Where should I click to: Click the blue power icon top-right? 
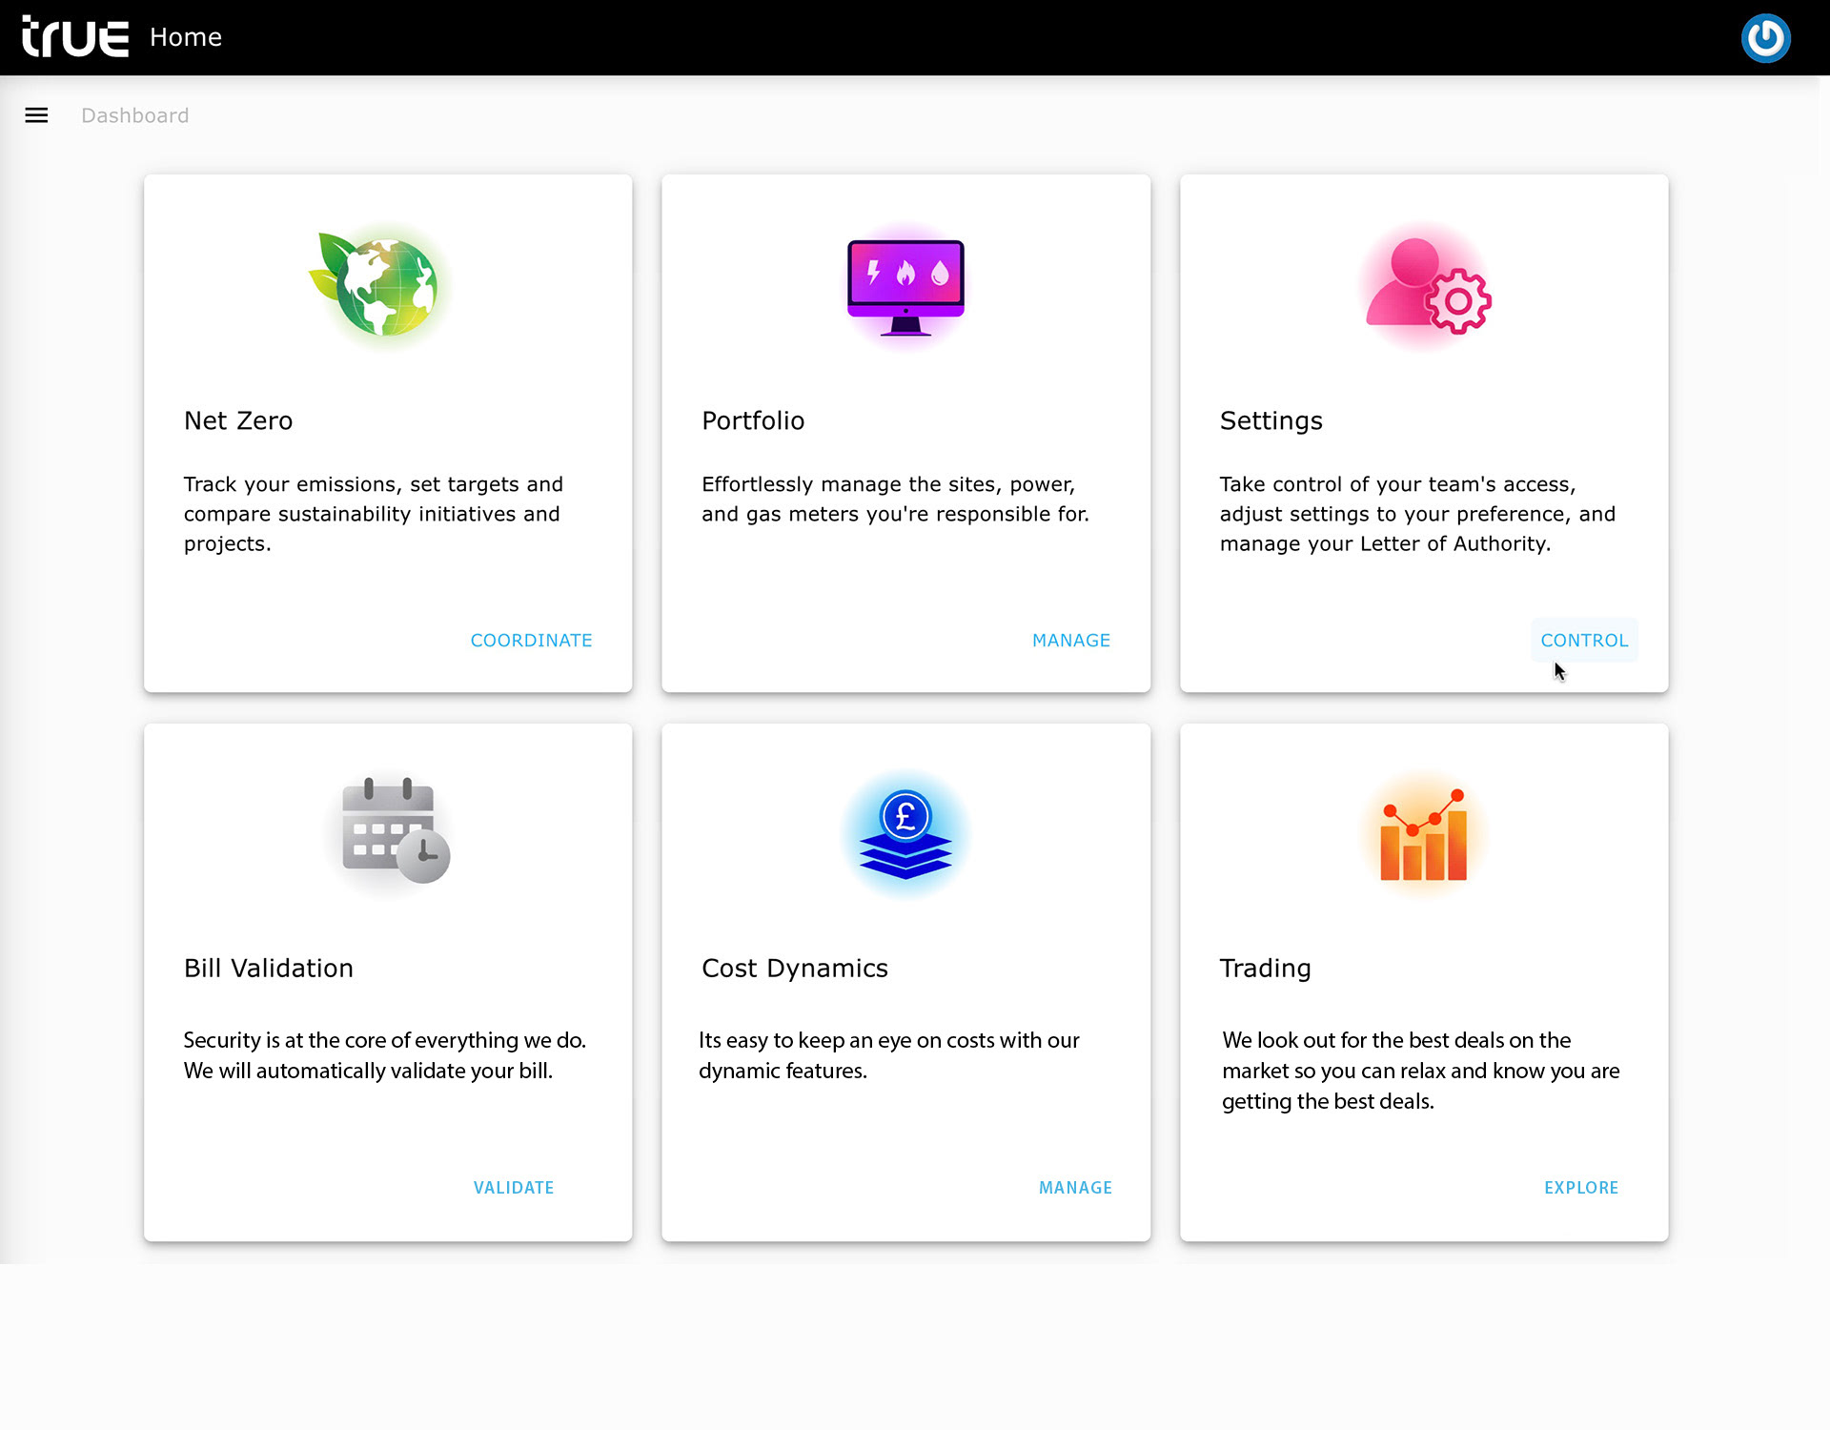[1765, 38]
